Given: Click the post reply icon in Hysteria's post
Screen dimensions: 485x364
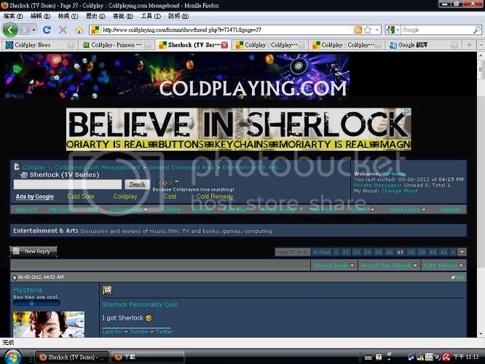Looking at the screenshot, I should click(107, 290).
